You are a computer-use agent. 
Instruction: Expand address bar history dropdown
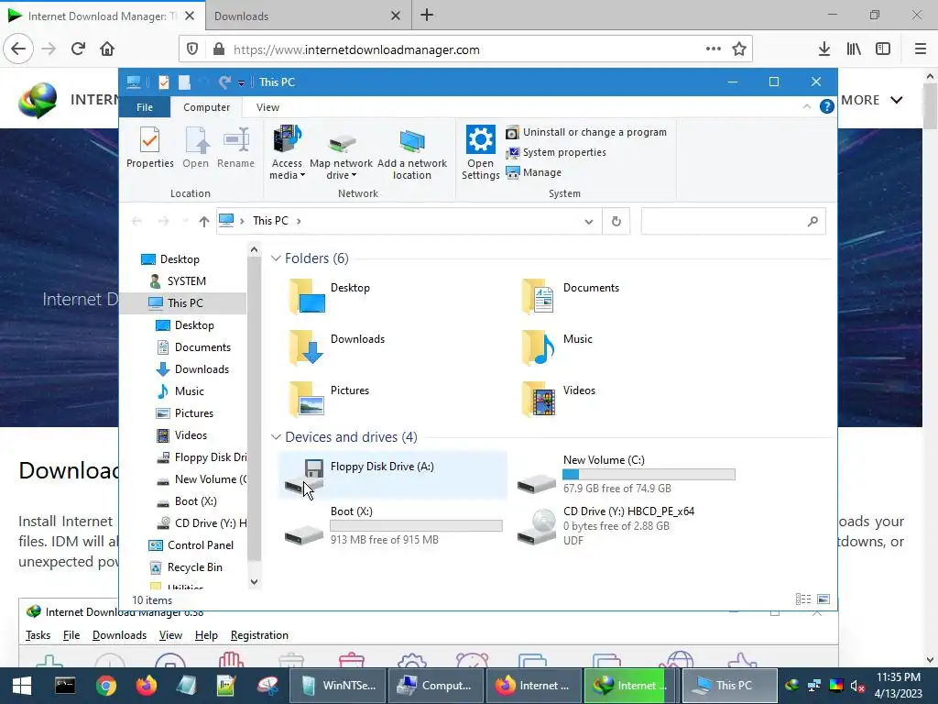589,222
